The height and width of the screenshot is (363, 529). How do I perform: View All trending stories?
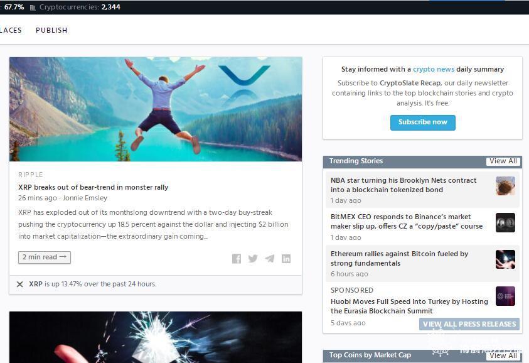tap(503, 161)
